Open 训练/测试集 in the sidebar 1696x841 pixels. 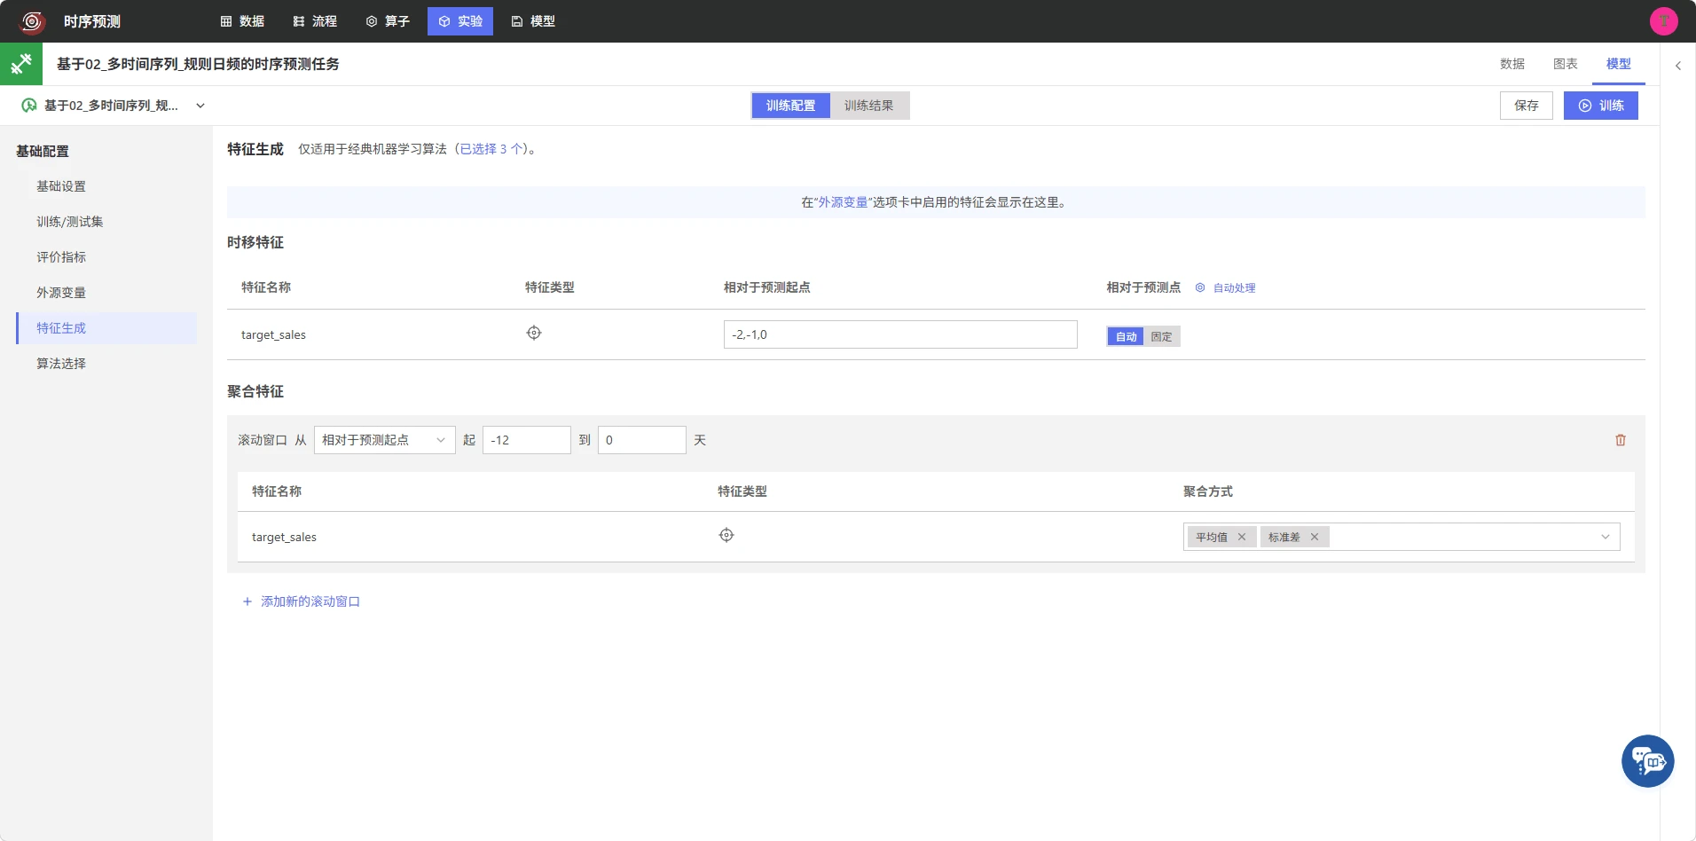click(x=106, y=222)
